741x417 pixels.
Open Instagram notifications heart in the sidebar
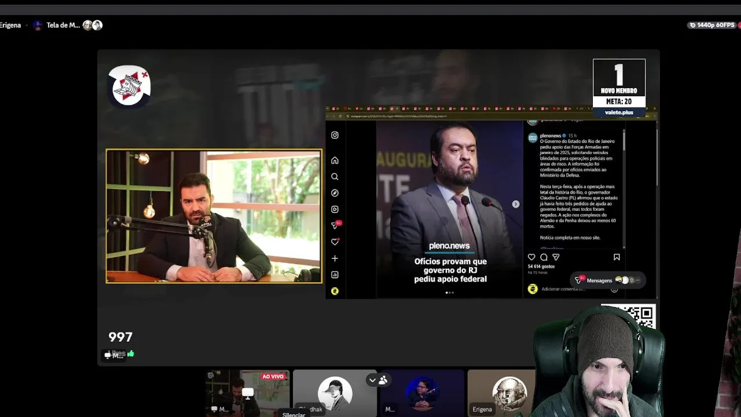click(335, 242)
